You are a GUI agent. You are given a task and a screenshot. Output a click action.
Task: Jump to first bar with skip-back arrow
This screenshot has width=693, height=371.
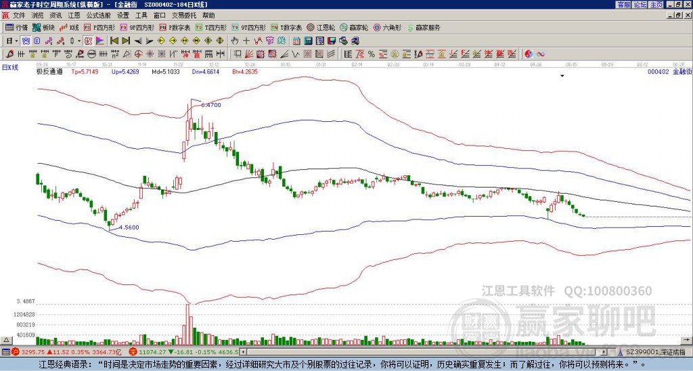pos(114,41)
